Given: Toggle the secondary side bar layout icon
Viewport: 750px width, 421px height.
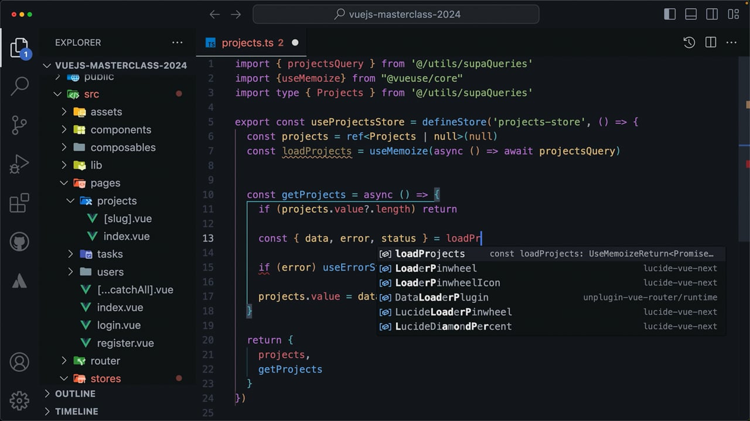Looking at the screenshot, I should pyautogui.click(x=712, y=14).
